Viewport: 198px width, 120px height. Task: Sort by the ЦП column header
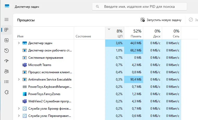click(x=115, y=33)
